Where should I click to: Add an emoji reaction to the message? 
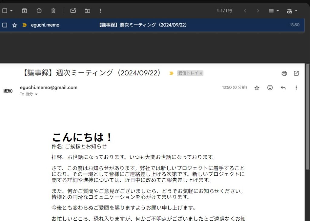(x=270, y=87)
